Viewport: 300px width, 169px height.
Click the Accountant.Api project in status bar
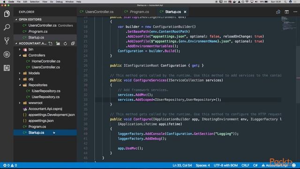pos(275,165)
